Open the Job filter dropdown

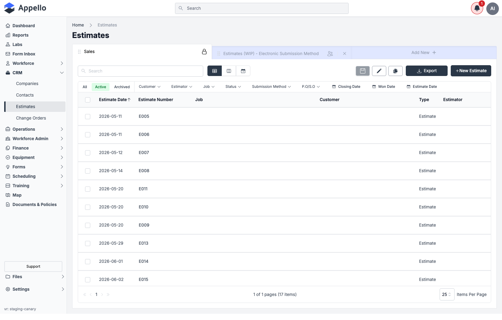tap(209, 87)
